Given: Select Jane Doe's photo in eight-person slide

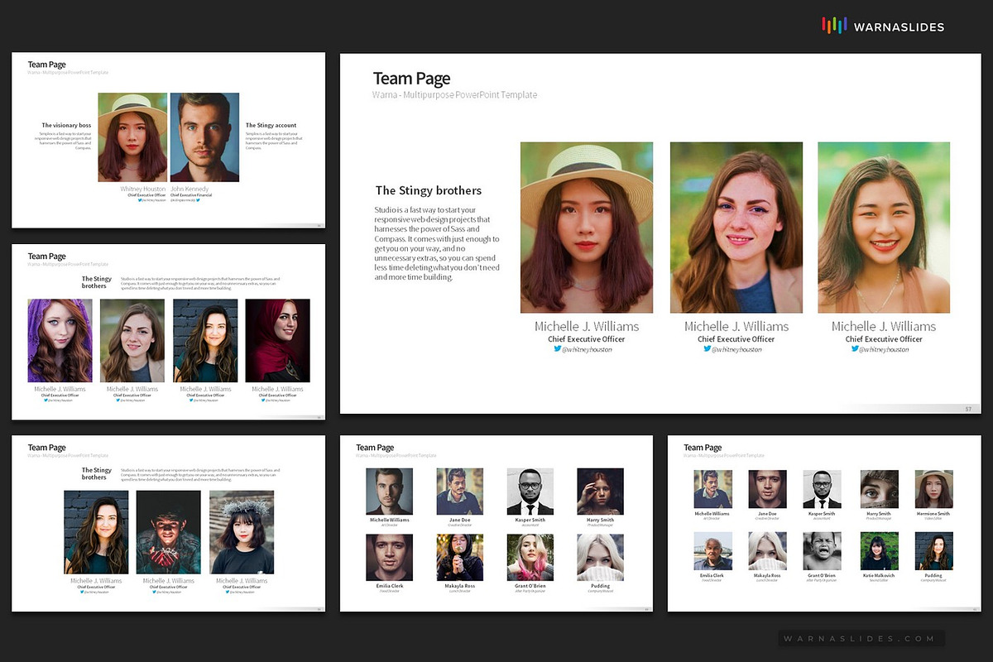Looking at the screenshot, I should 460,492.
